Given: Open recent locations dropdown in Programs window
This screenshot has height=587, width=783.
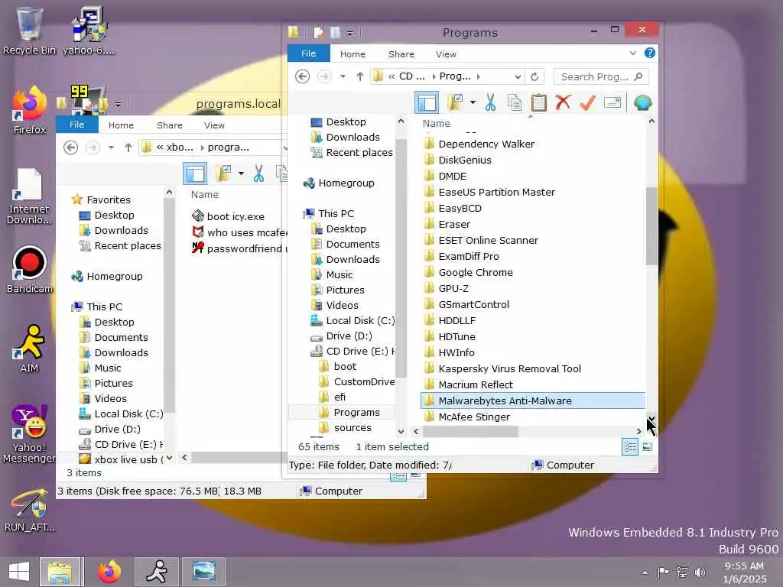Looking at the screenshot, I should coord(343,76).
